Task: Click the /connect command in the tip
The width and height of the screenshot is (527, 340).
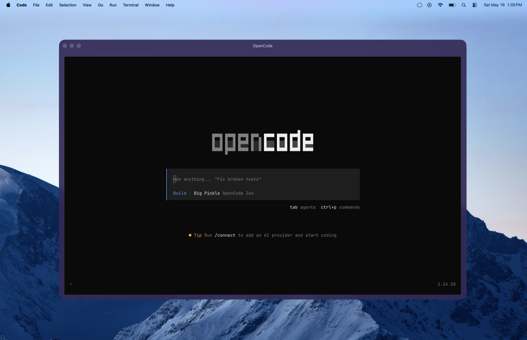Action: point(225,235)
